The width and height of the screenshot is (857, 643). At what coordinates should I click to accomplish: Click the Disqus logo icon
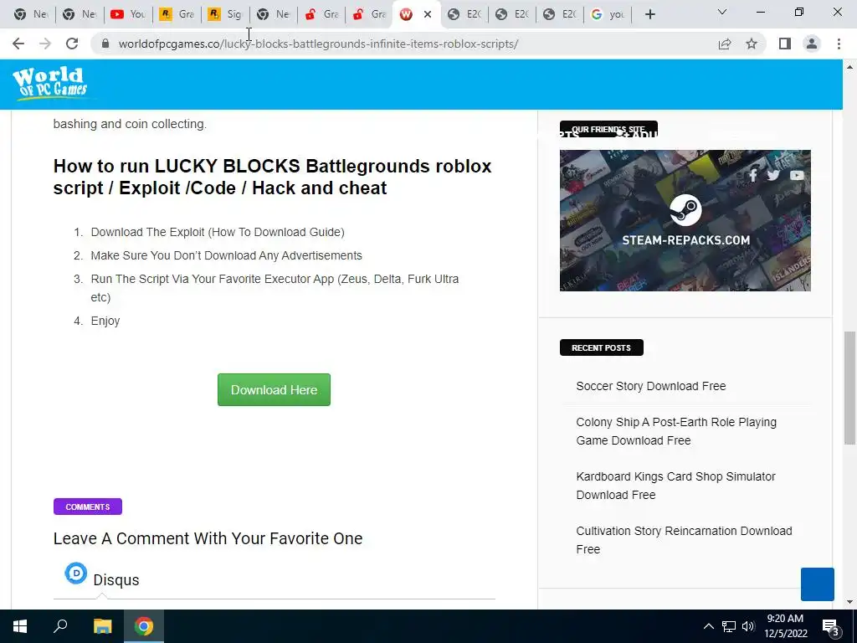[76, 574]
